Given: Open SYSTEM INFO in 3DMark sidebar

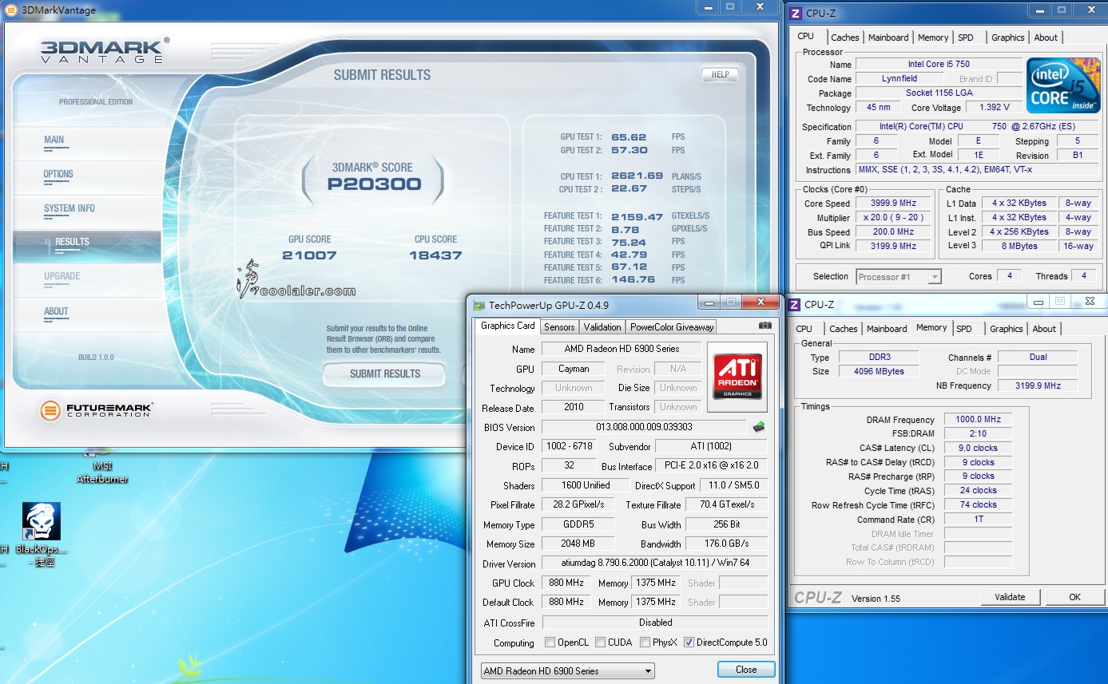Looking at the screenshot, I should point(69,209).
